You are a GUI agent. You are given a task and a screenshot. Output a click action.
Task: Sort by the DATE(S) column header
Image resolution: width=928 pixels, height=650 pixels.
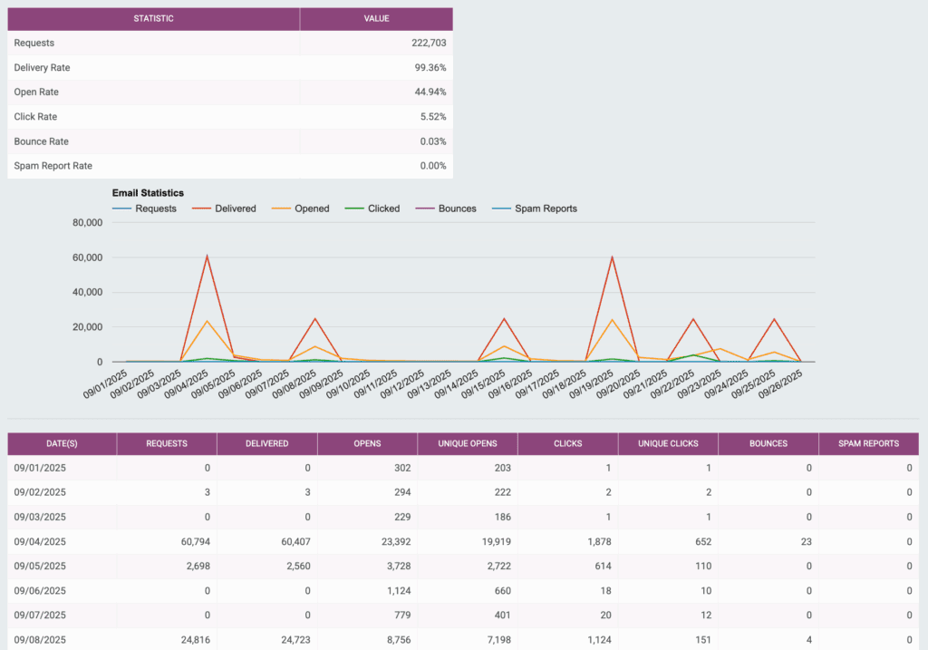(x=63, y=443)
